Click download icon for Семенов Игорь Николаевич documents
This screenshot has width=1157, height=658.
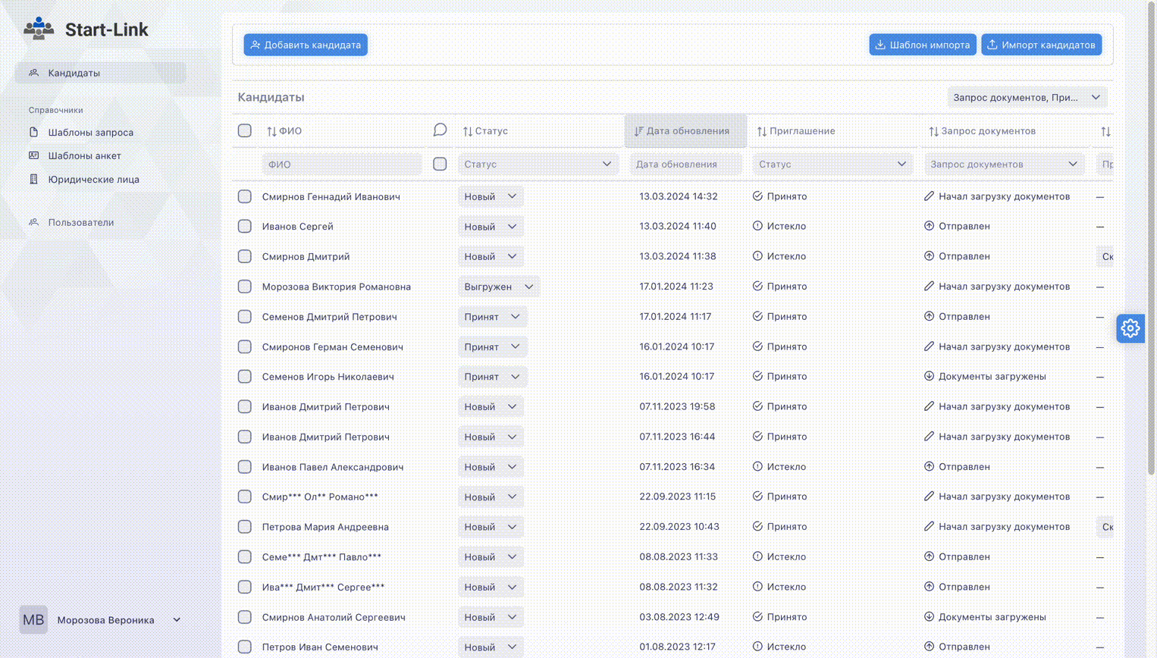click(929, 376)
